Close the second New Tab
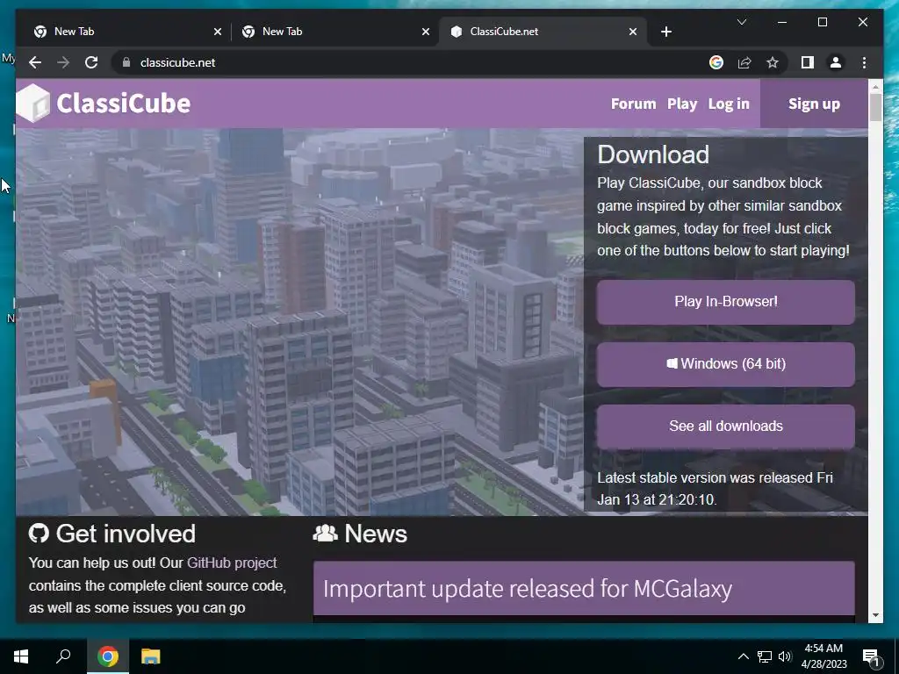This screenshot has height=674, width=899. point(426,32)
